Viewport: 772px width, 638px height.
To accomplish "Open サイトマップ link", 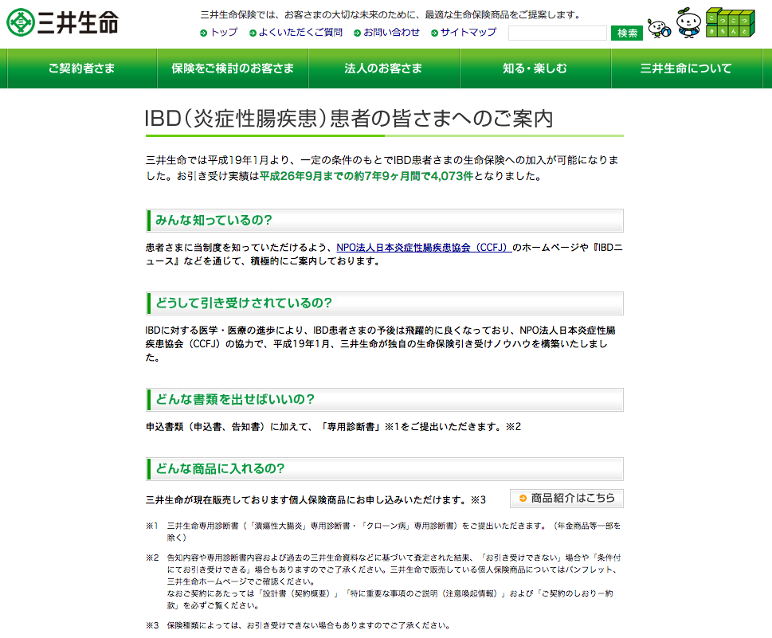I will (468, 33).
